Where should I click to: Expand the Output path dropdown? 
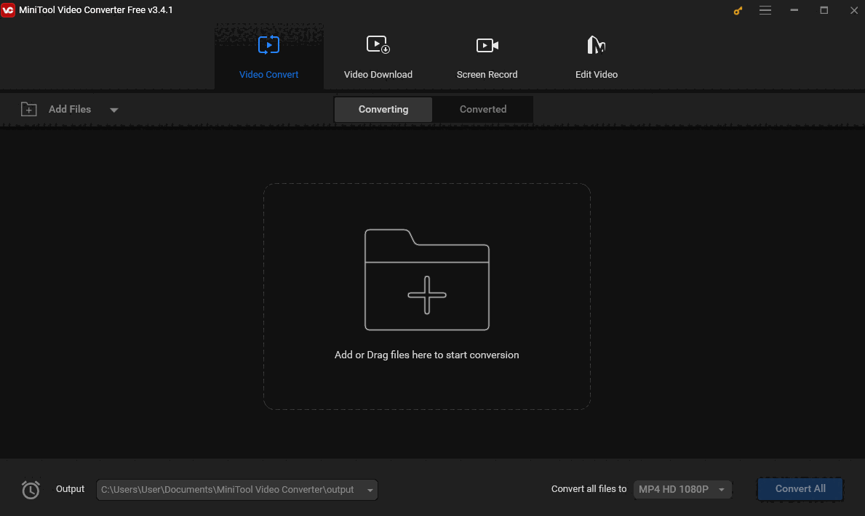tap(370, 490)
